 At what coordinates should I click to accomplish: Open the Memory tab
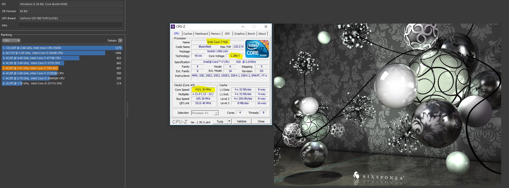point(216,34)
